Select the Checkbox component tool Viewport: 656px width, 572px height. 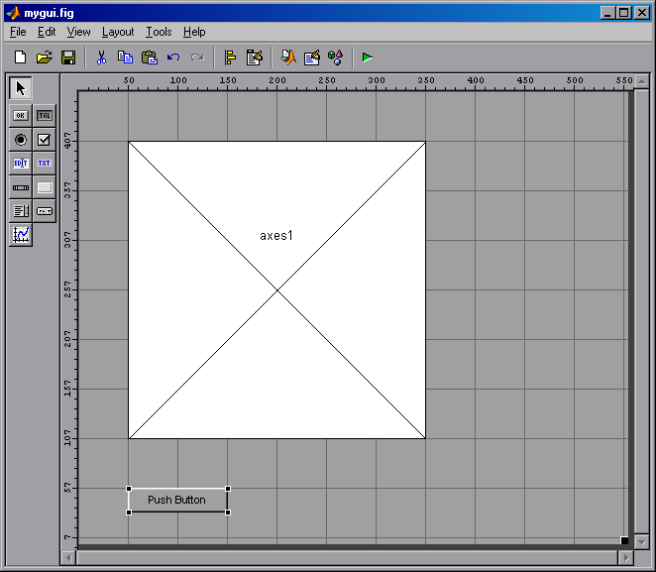(x=45, y=139)
